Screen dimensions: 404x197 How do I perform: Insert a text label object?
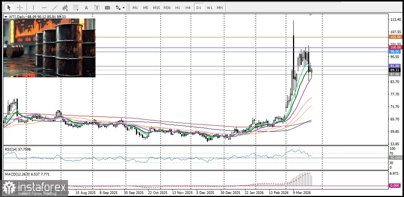tap(97, 8)
